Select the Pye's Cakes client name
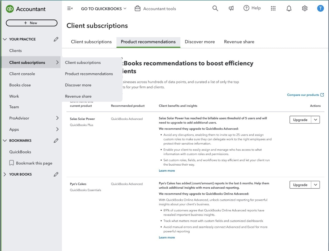 (x=78, y=184)
